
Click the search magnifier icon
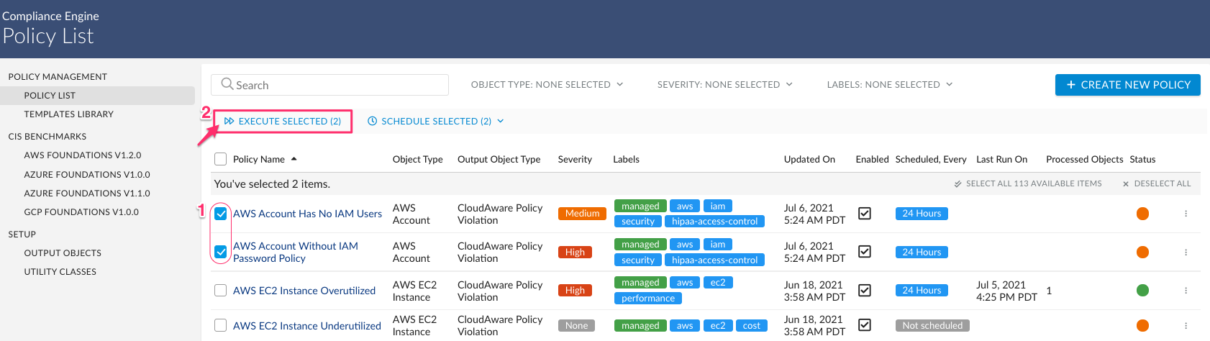point(227,84)
